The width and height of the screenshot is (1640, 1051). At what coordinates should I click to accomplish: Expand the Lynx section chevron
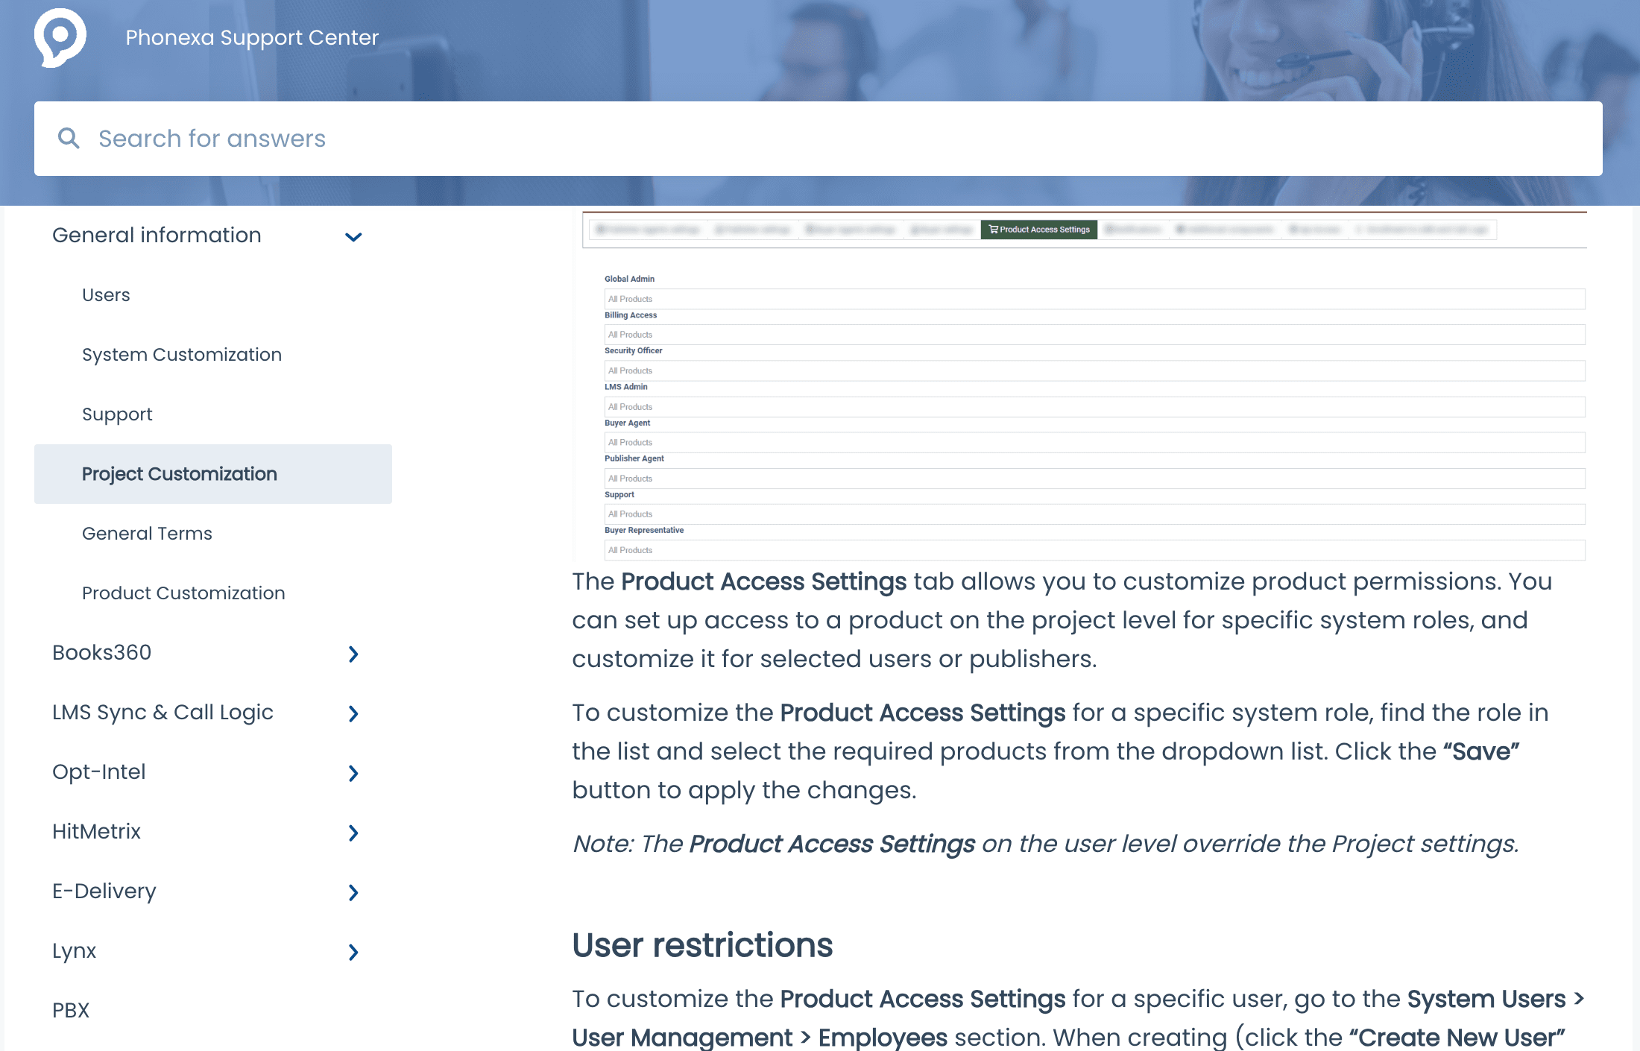pos(353,953)
